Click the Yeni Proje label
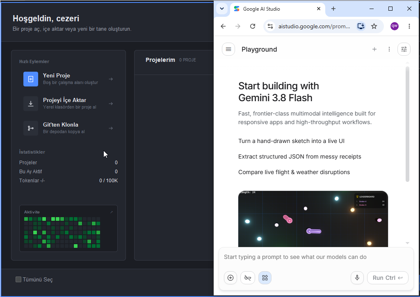The height and width of the screenshot is (297, 420). pyautogui.click(x=57, y=75)
